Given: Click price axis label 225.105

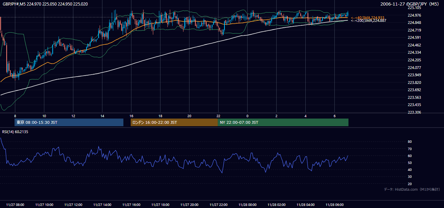Looking at the screenshot, I should (x=414, y=8).
